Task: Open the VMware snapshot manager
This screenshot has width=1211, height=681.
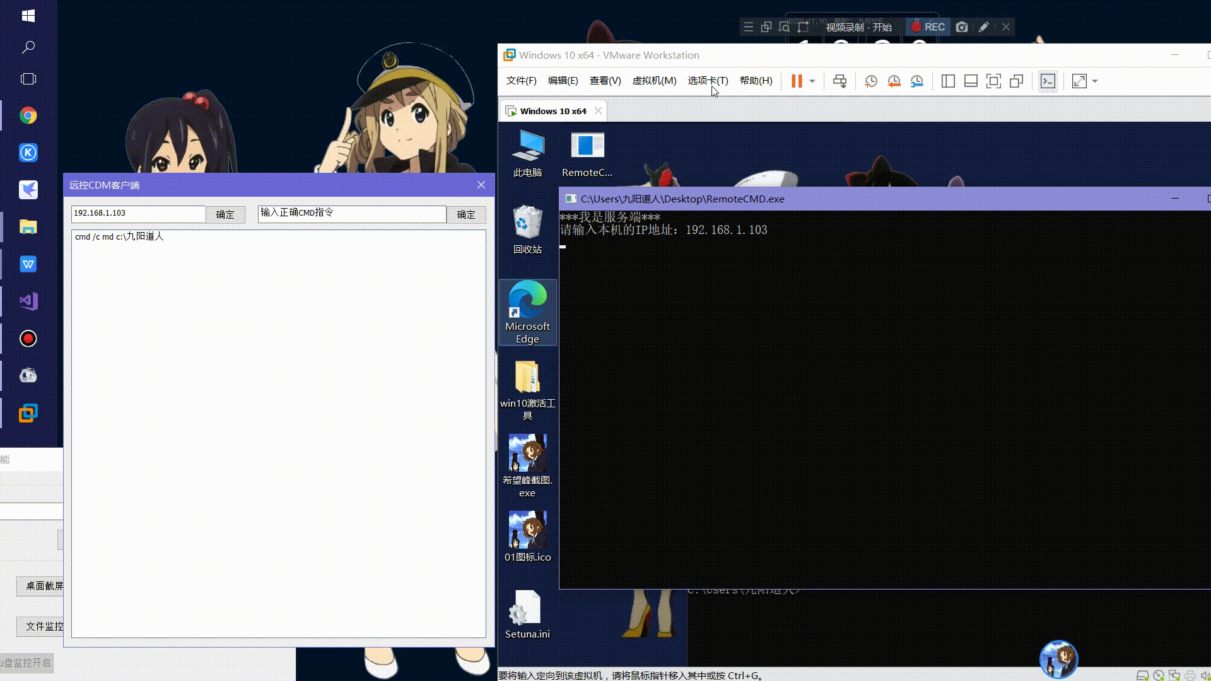Action: point(916,81)
